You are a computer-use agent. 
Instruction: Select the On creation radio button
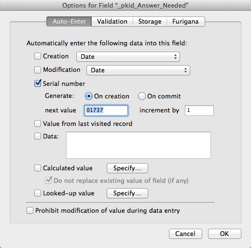coord(88,96)
